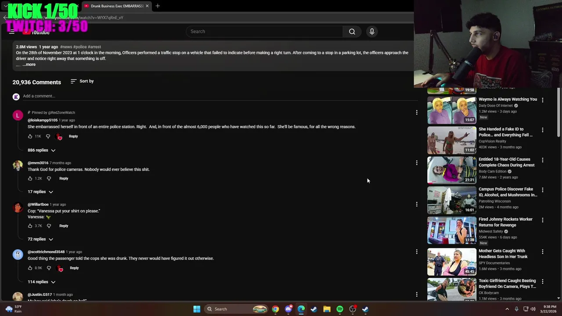
Task: Expand 17 replies under @mvm3016 comment
Action: click(x=40, y=192)
